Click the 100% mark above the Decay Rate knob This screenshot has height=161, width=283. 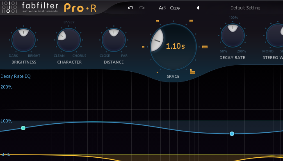click(x=233, y=18)
